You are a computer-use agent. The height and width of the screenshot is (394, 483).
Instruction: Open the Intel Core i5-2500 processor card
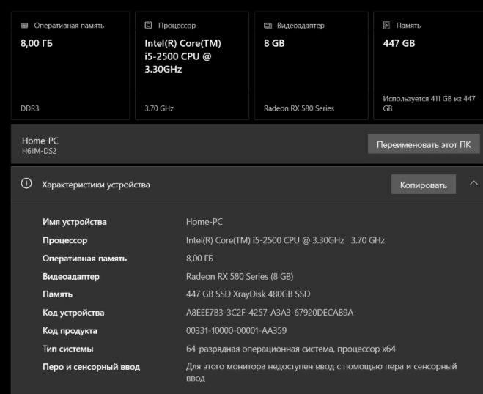[192, 66]
